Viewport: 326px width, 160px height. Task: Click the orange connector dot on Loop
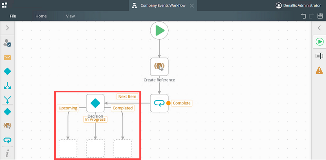click(168, 103)
